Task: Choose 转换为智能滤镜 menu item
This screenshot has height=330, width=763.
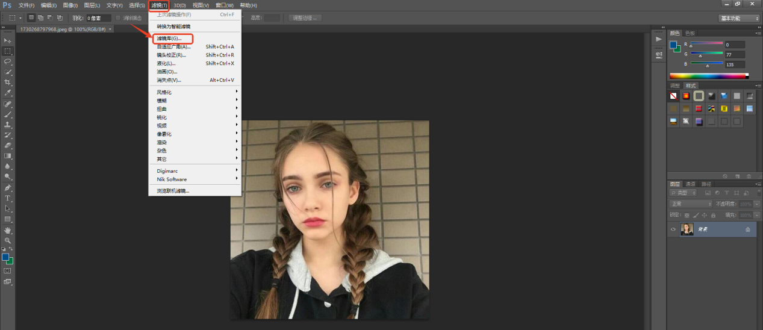Action: (x=195, y=26)
